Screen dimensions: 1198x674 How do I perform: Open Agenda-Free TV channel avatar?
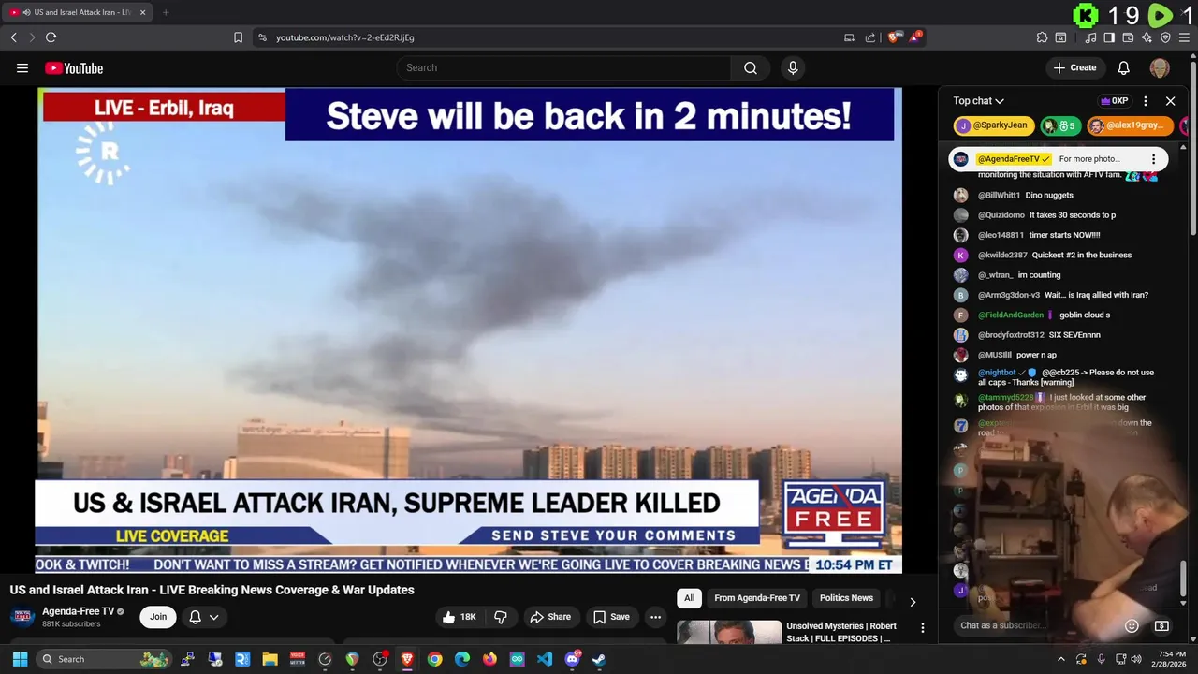[x=22, y=617]
